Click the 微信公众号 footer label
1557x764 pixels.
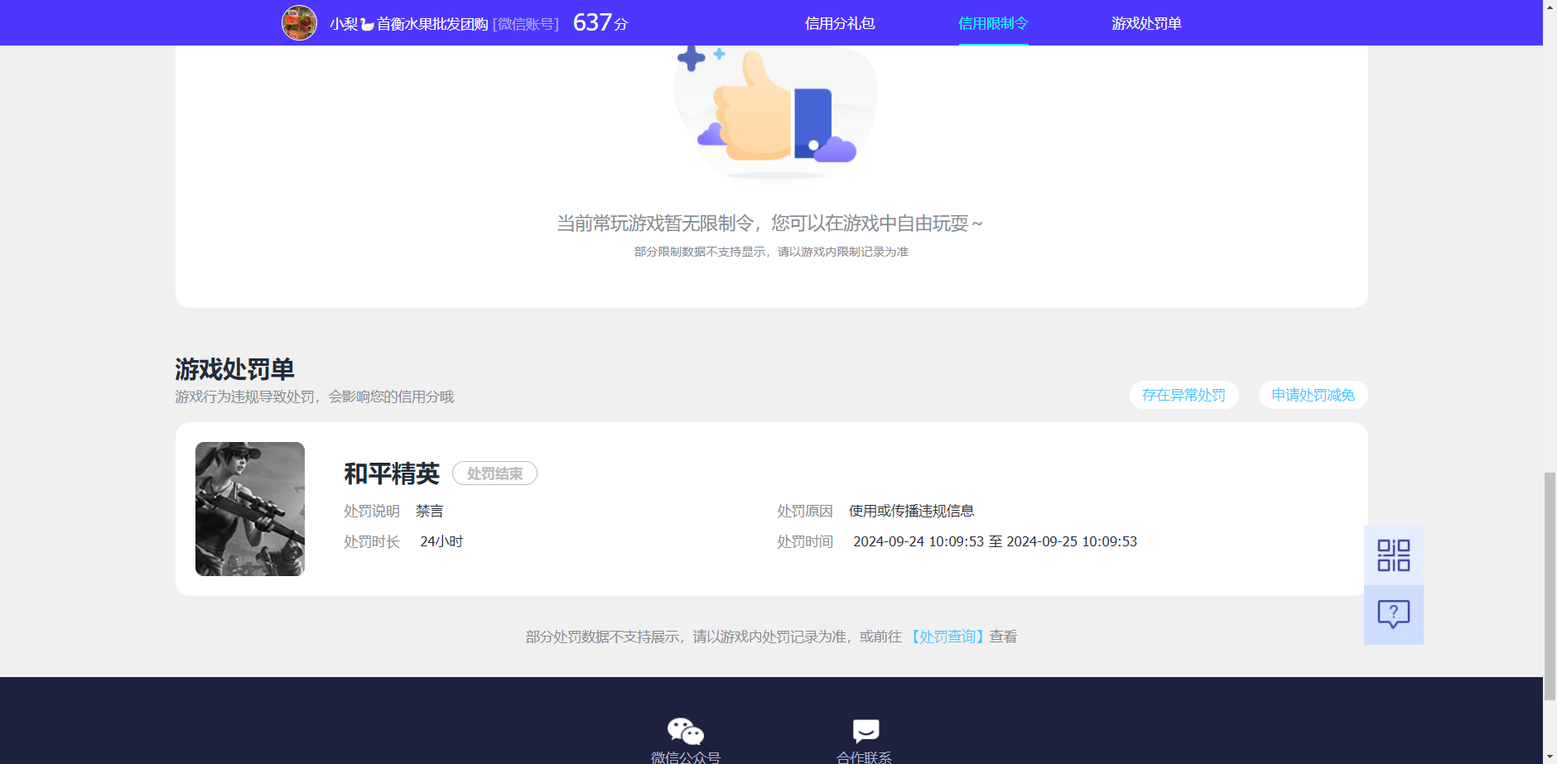pyautogui.click(x=686, y=757)
